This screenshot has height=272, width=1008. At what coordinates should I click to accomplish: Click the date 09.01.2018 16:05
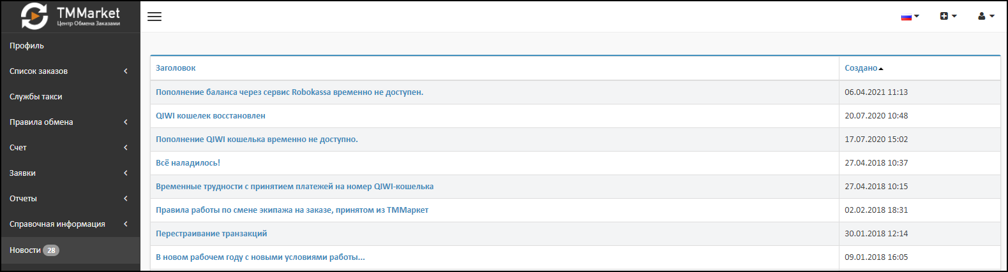(876, 257)
